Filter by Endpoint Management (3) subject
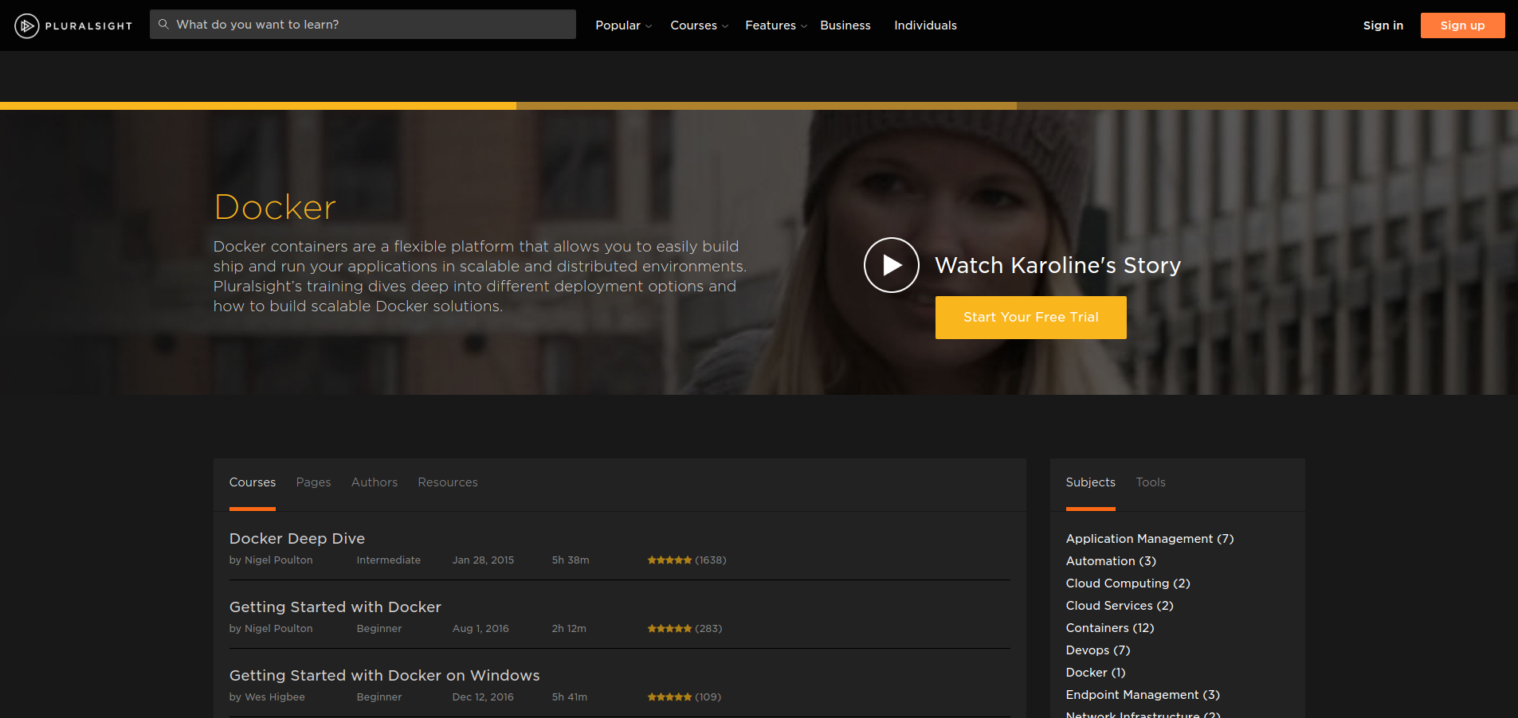 1143,695
